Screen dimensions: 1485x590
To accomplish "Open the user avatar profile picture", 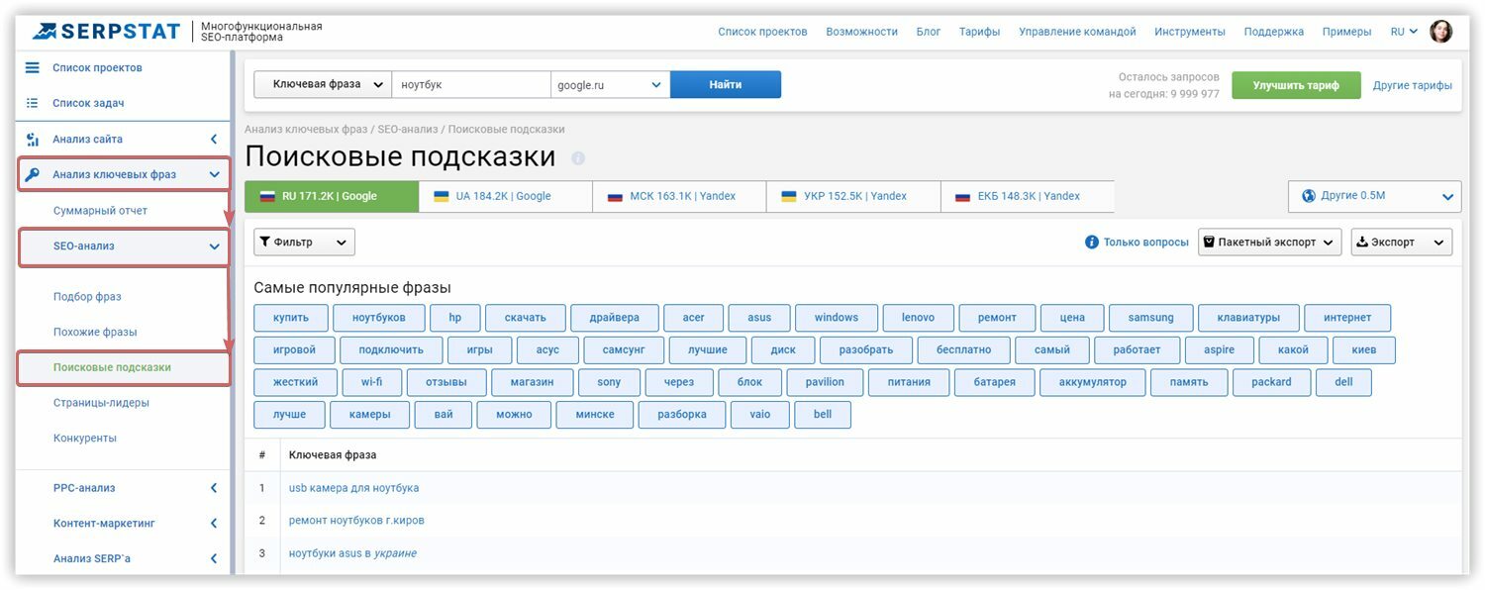I will 1441,32.
